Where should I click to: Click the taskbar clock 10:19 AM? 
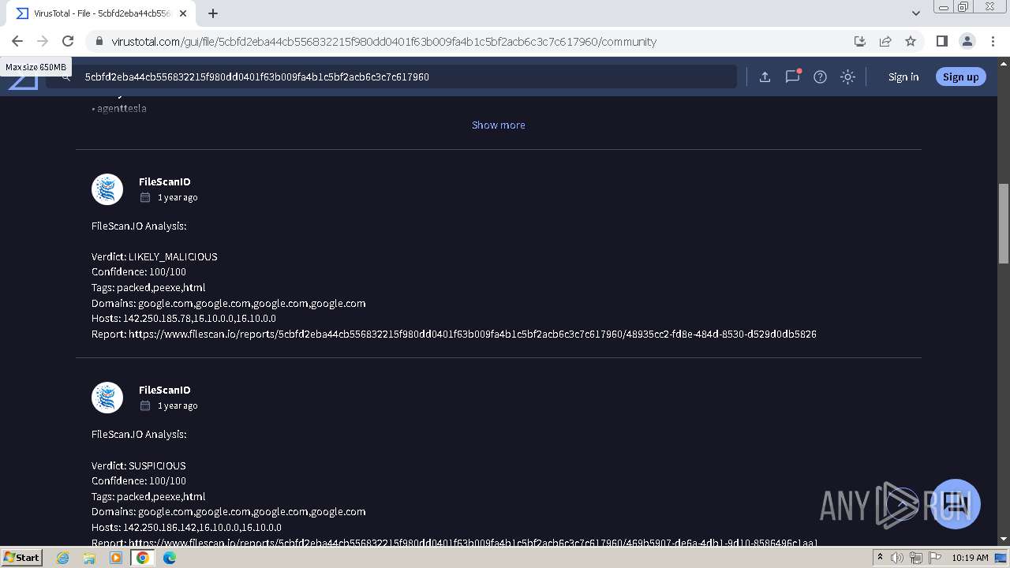coord(970,558)
